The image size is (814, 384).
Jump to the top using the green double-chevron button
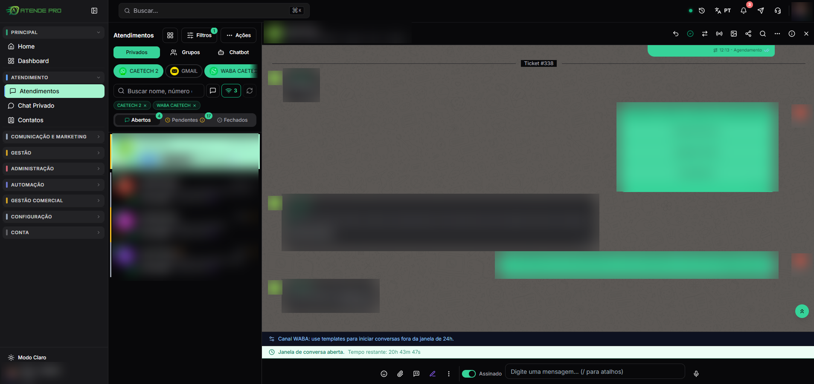[x=802, y=311]
